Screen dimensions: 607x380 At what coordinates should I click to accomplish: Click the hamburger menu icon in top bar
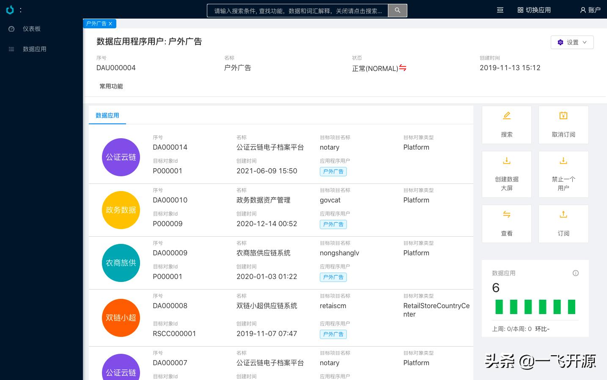[500, 10]
